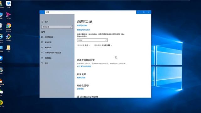
Task: Focus the 查找设置 search field
Action: coord(57,27)
